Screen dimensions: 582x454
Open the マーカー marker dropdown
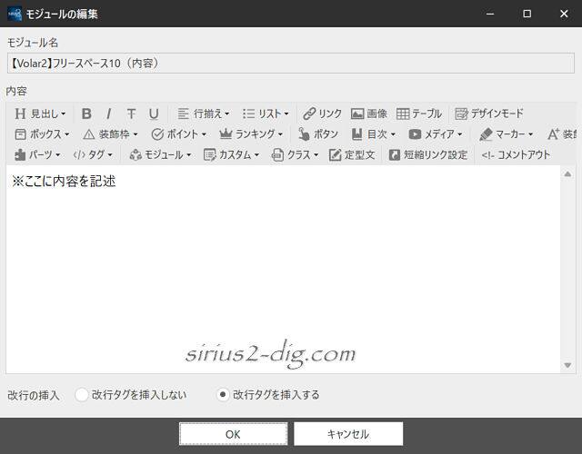(507, 134)
